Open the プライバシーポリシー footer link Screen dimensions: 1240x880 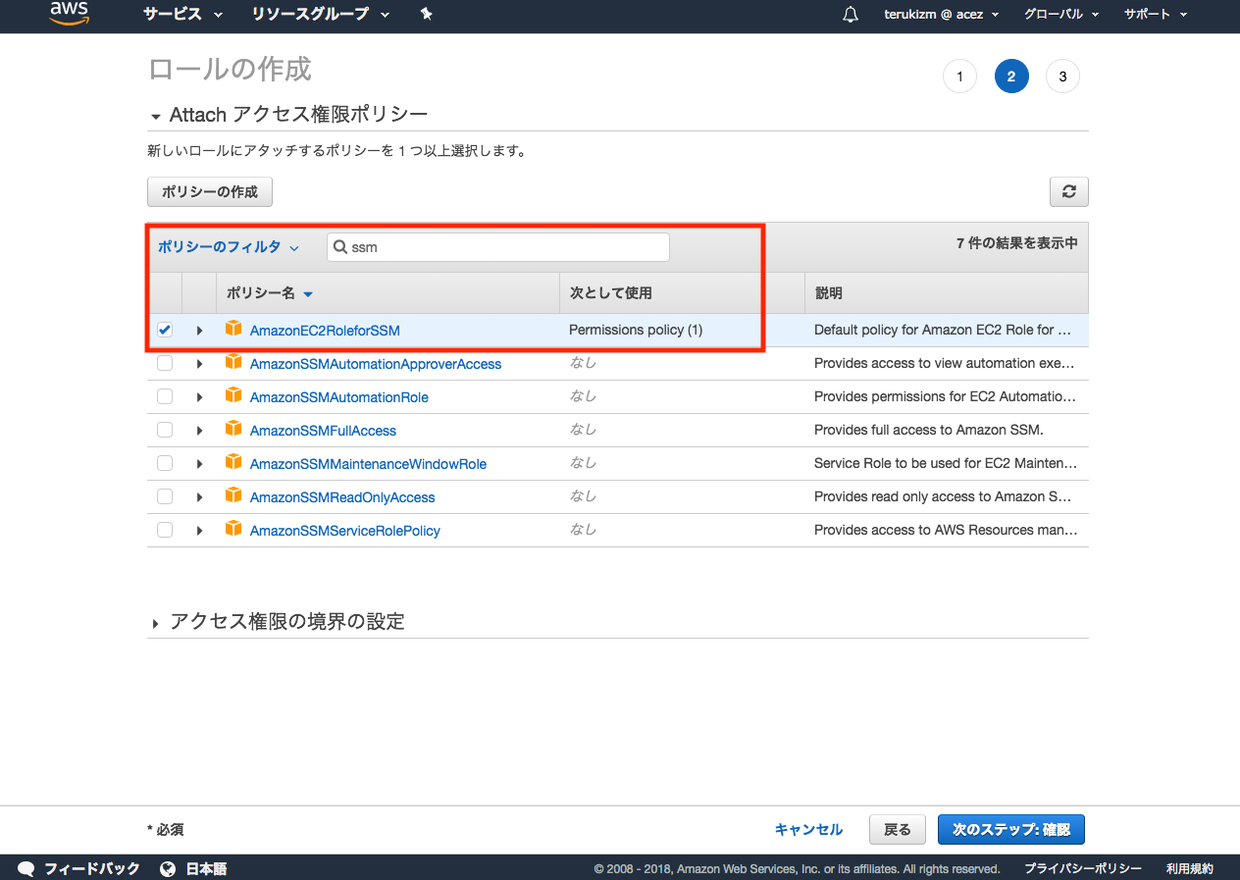click(x=1083, y=869)
